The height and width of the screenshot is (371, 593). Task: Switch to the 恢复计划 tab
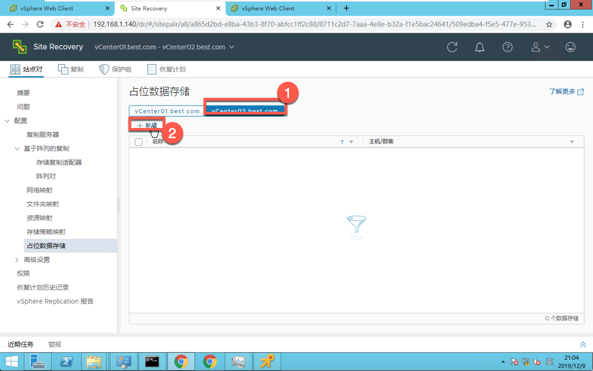[x=167, y=69]
